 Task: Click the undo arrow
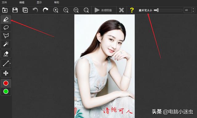35,10
